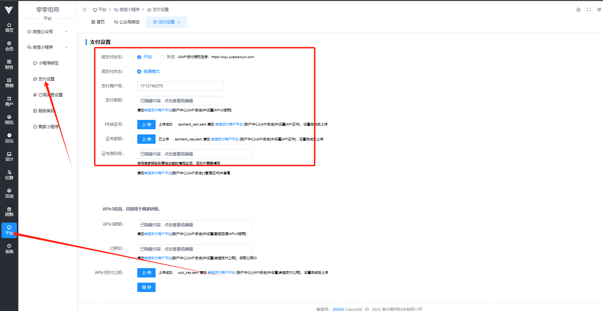Choose the 普通模式 radio option
Screen dimensions: 603x311
tap(139, 72)
